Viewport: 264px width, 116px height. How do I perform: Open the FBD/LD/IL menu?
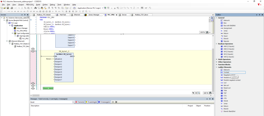(x=30, y=4)
